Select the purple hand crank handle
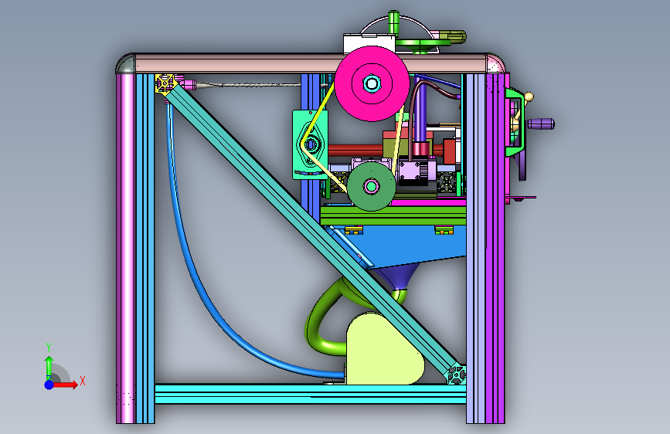Image resolution: width=670 pixels, height=434 pixels. pos(540,124)
